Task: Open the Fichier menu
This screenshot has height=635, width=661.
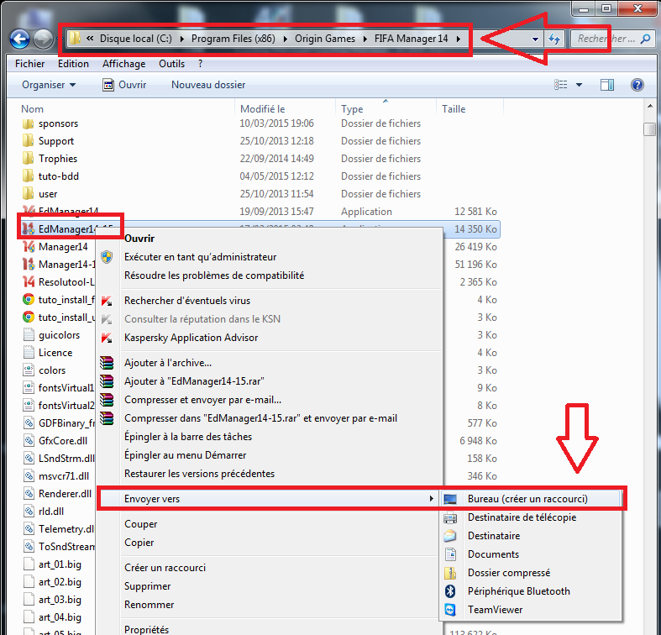Action: pyautogui.click(x=29, y=64)
